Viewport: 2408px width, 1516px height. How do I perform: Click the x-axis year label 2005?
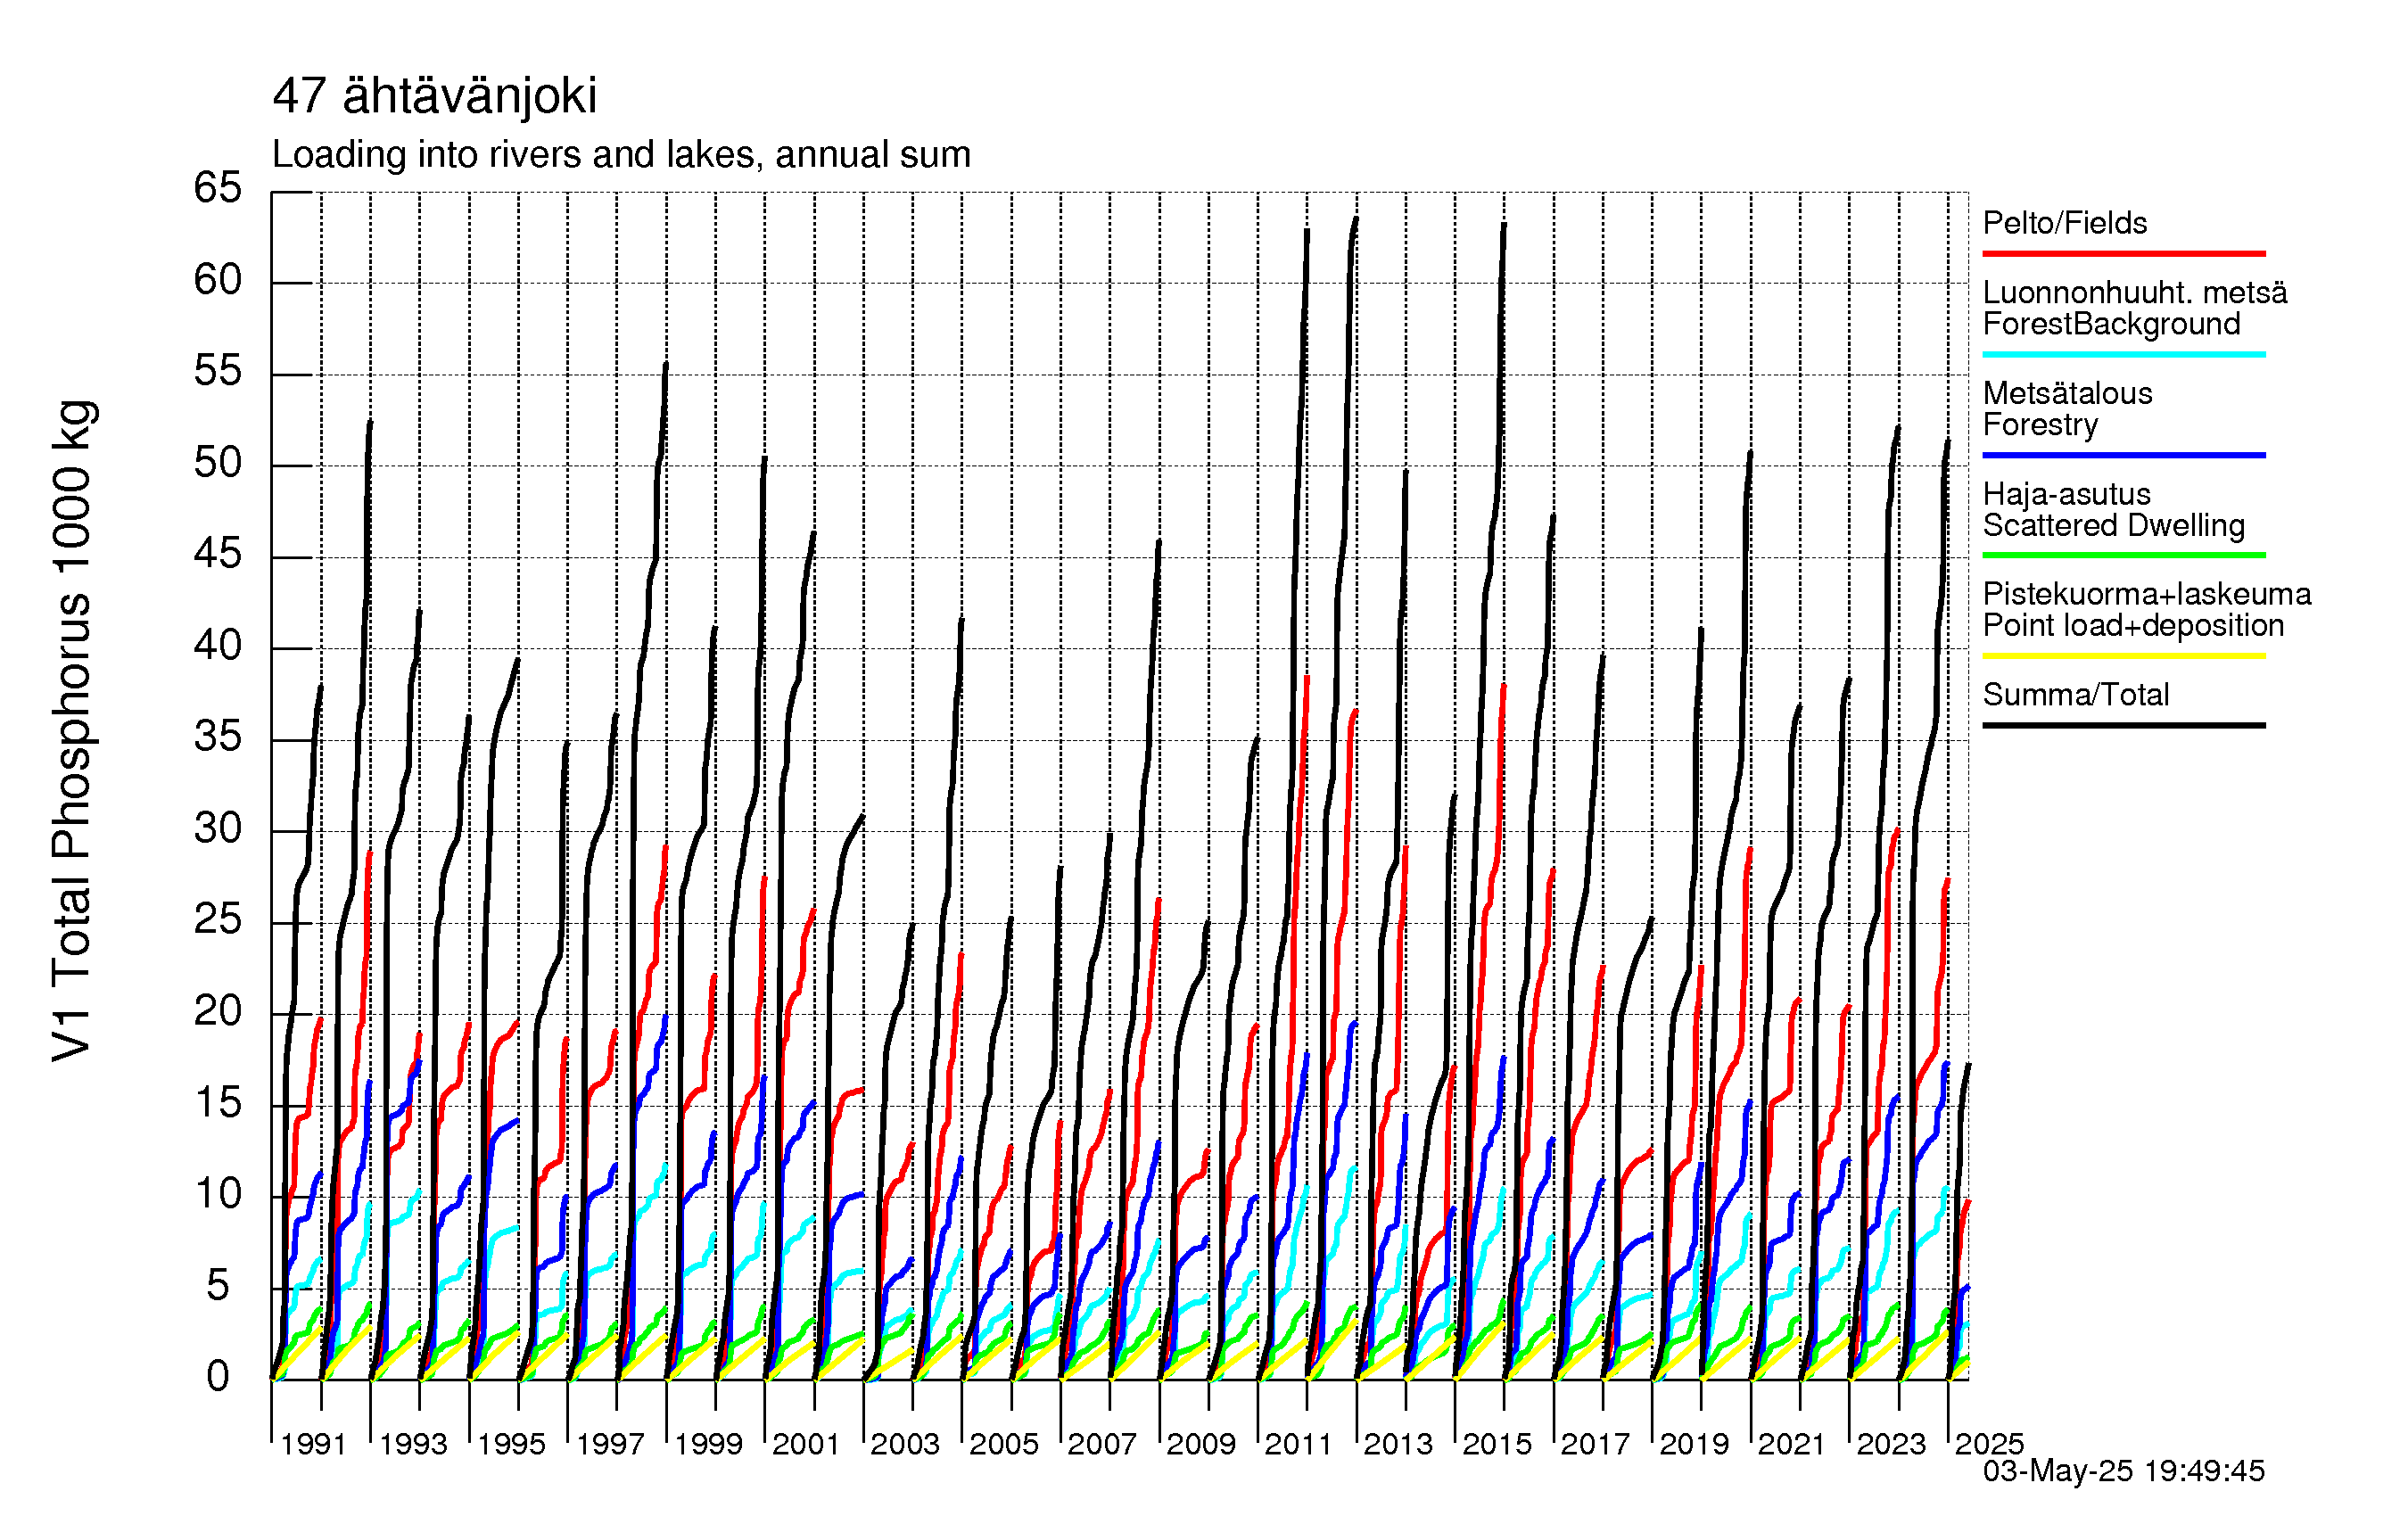pos(1004,1444)
